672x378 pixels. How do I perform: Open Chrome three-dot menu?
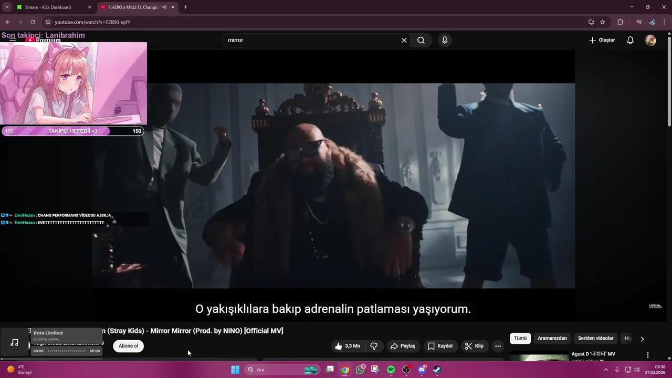pos(664,22)
